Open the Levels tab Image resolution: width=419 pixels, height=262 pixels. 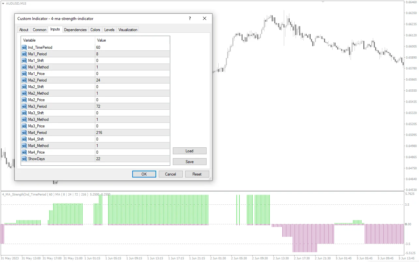(109, 29)
